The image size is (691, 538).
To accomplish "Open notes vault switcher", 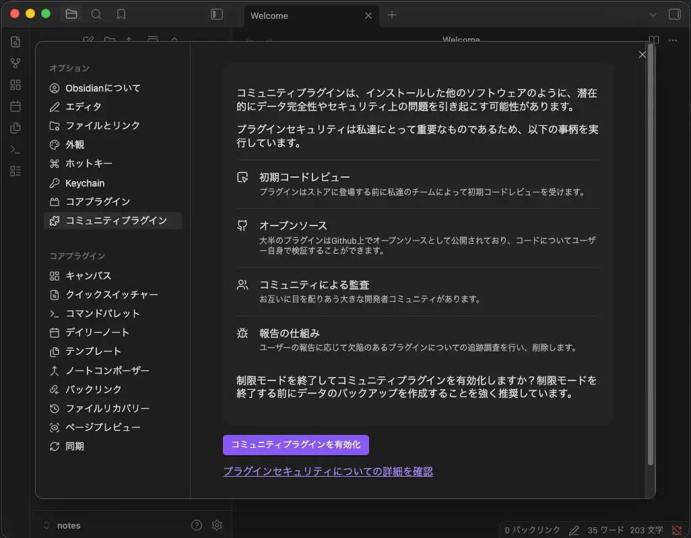I will click(62, 525).
